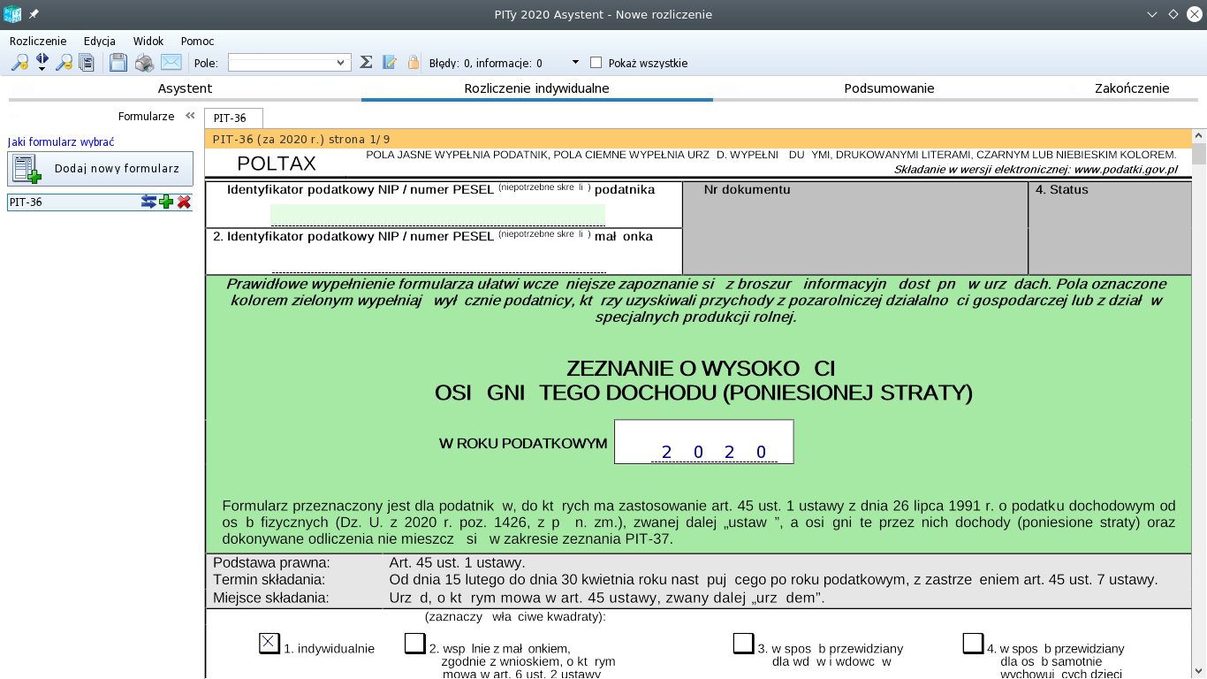Click blue swap arrows icon beside PIT-36
This screenshot has height=679, width=1207.
tap(148, 202)
